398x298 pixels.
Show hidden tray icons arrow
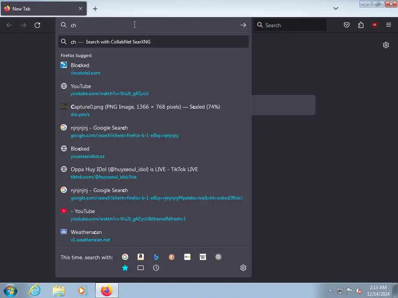330,291
